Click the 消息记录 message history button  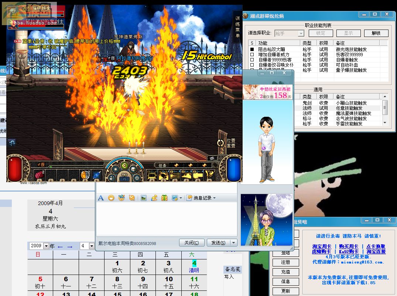pyautogui.click(x=199, y=198)
